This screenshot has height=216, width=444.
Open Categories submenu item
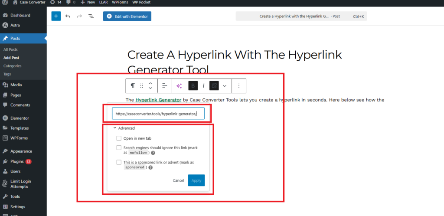tap(13, 66)
